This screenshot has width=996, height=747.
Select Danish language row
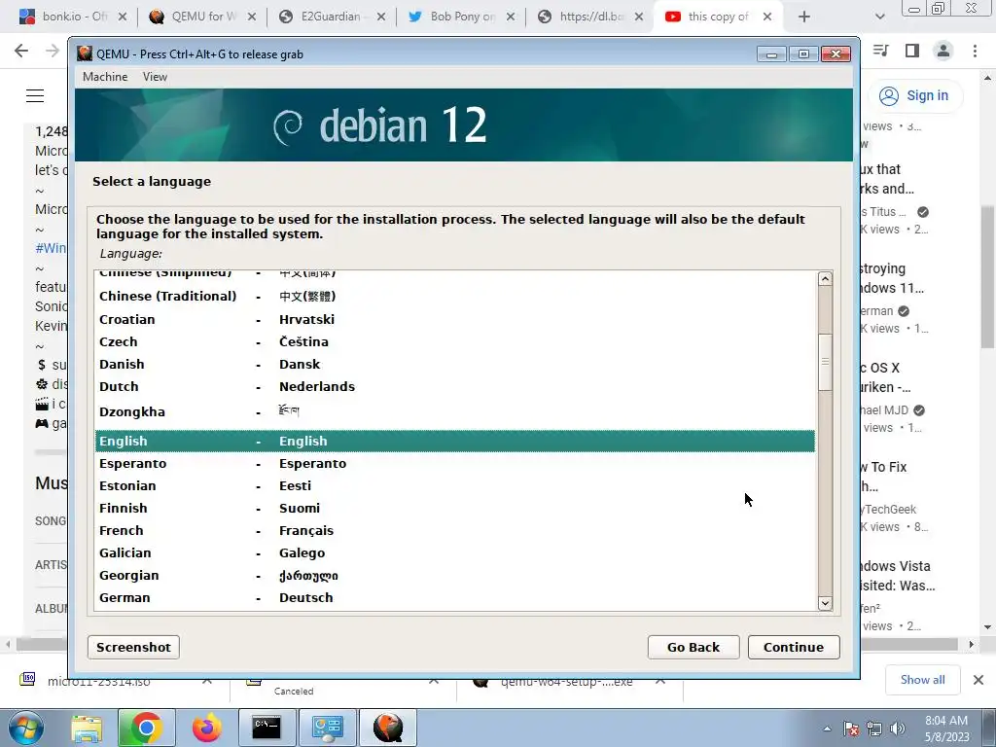[x=455, y=364]
